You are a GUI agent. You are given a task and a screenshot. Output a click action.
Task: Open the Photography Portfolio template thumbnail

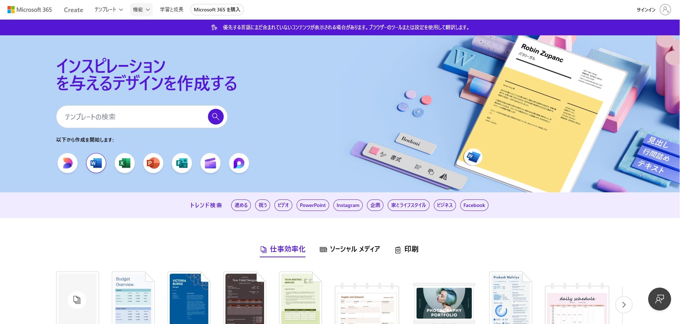[x=444, y=303]
